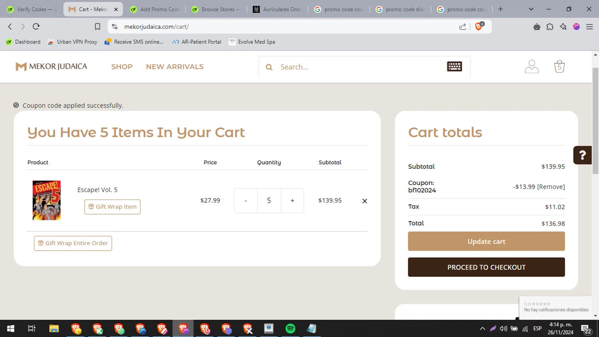View site information icon in address bar
599x337 pixels.
[115, 26]
